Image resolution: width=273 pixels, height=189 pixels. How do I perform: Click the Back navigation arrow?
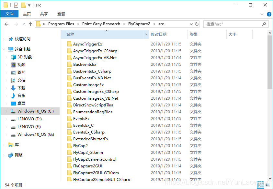[6, 24]
